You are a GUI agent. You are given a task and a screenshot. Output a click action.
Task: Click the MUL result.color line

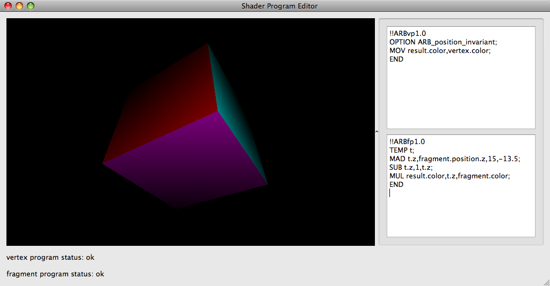coord(449,176)
